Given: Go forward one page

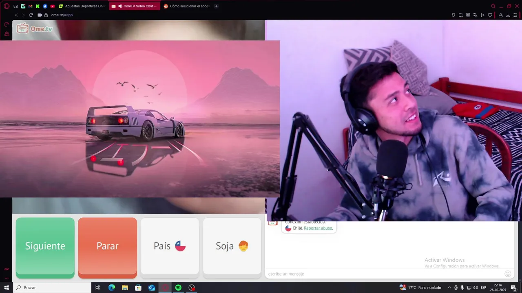Looking at the screenshot, I should [x=23, y=15].
